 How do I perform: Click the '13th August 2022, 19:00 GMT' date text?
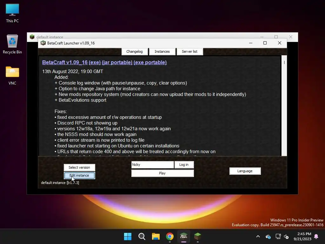73,71
